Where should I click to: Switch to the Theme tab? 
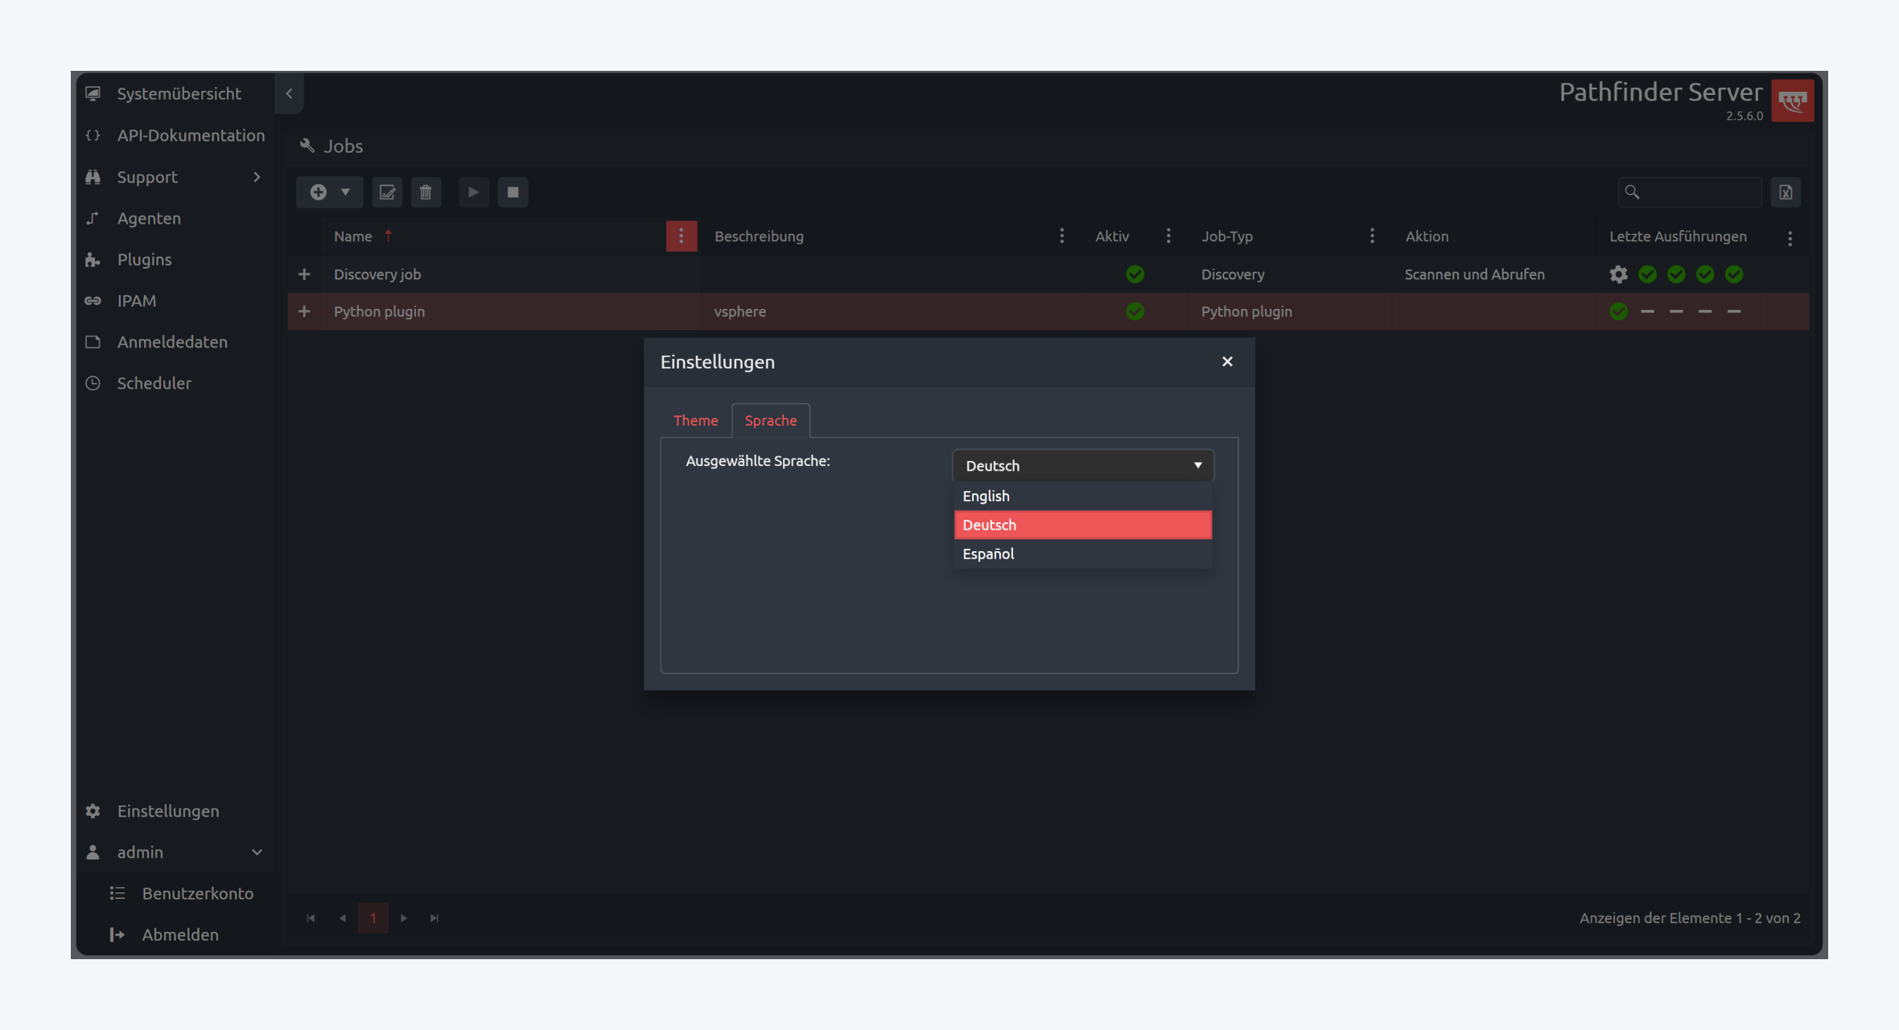(695, 421)
